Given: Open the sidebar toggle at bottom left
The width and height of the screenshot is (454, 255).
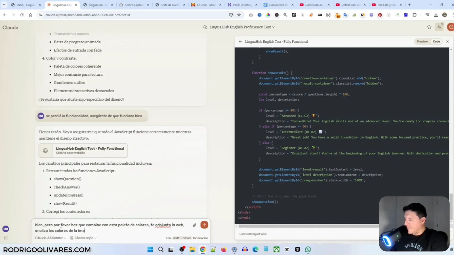Looking at the screenshot, I should point(5,238).
